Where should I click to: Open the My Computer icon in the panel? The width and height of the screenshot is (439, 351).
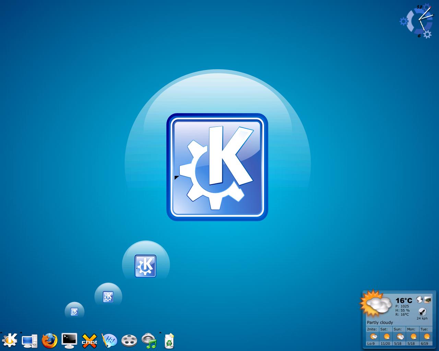coord(29,341)
